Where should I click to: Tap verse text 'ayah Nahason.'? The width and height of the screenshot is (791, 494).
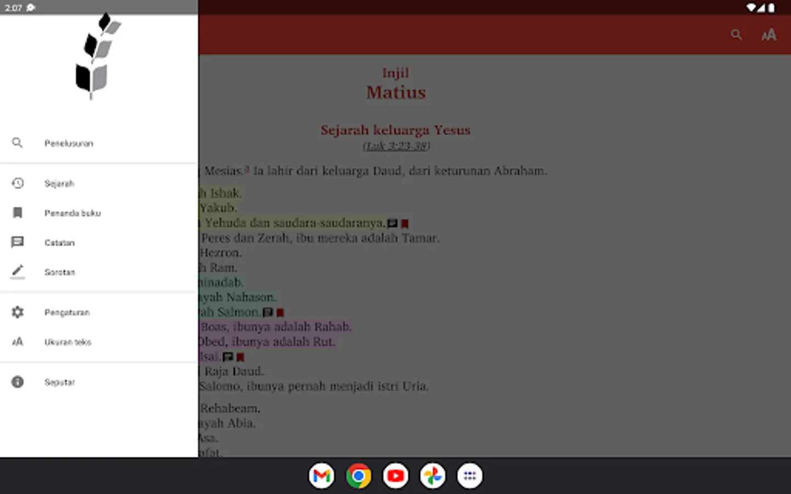237,297
